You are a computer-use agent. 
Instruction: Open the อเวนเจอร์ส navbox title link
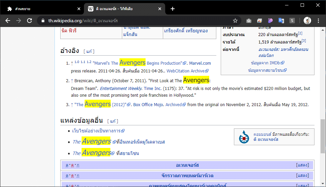click(187, 165)
